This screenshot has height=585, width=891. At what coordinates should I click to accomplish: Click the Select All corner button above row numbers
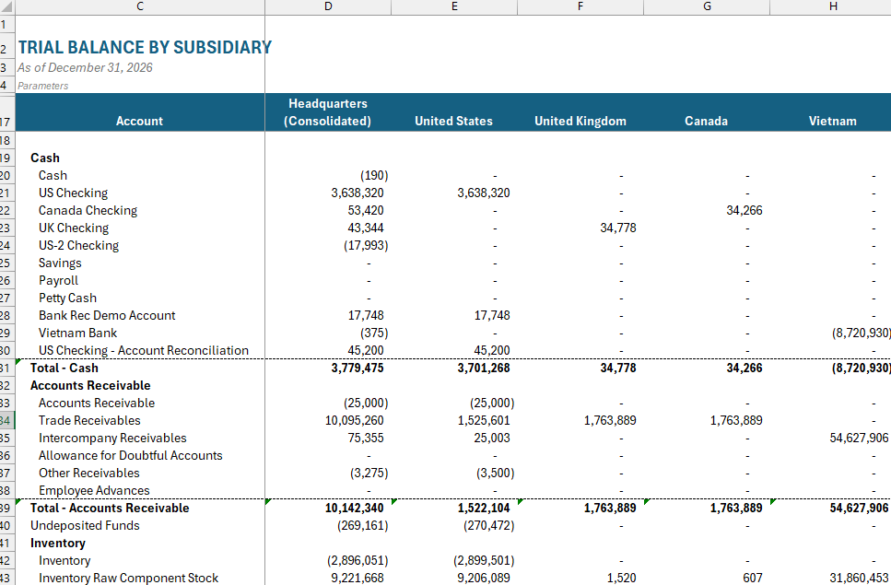tap(10, 6)
